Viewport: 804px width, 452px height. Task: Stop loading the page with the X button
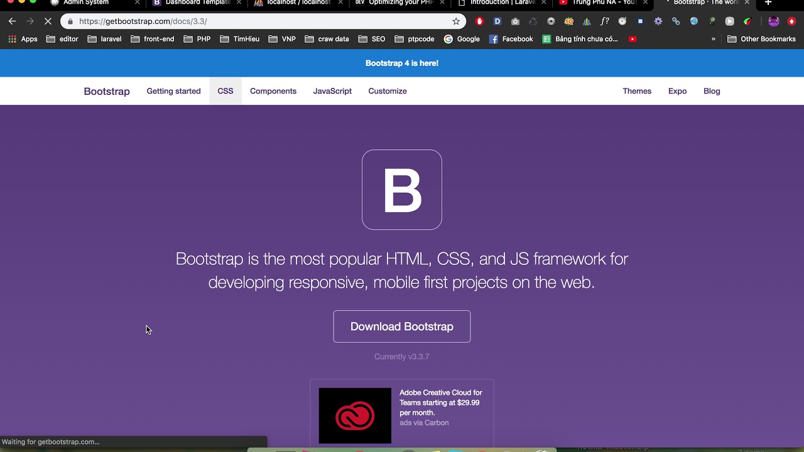click(48, 21)
